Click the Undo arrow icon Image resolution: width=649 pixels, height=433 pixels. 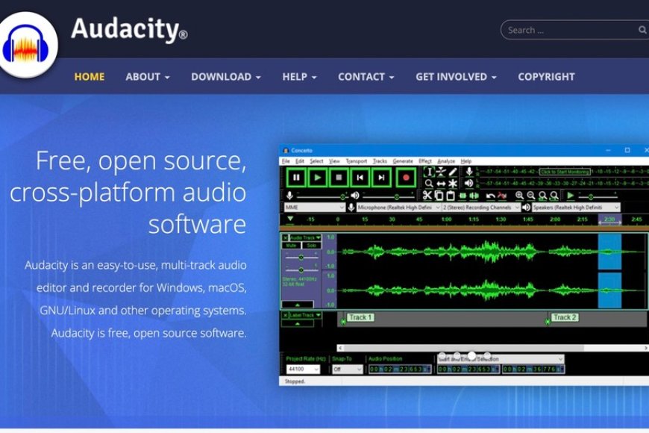coord(490,196)
